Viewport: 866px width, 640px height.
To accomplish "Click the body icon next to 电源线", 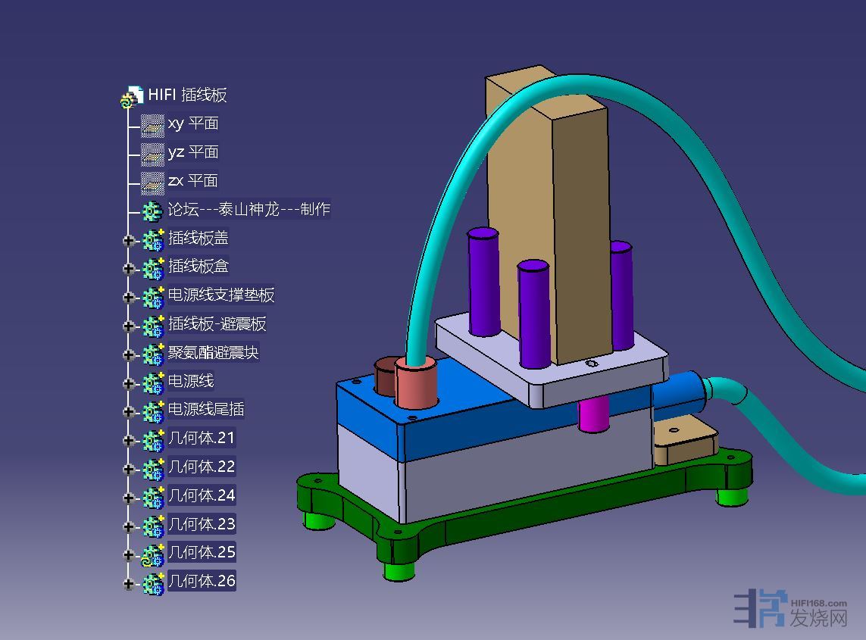I will click(153, 382).
